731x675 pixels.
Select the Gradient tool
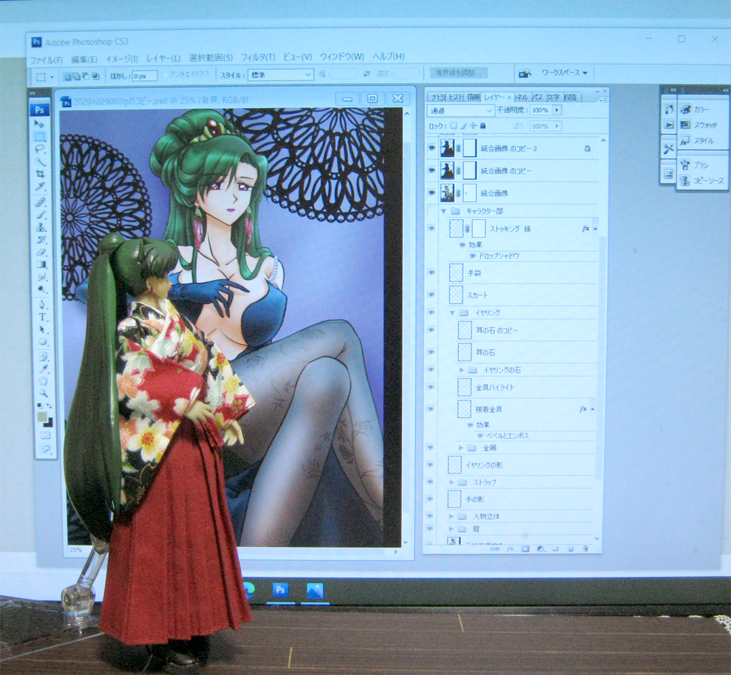point(41,264)
